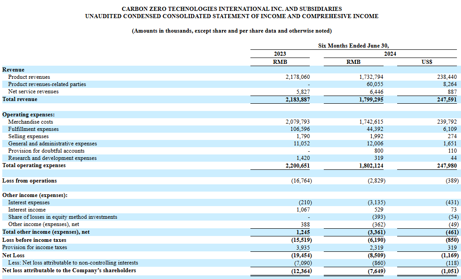Click the 'Merchandise costs' label
This screenshot has width=461, height=279.
[x=31, y=122]
